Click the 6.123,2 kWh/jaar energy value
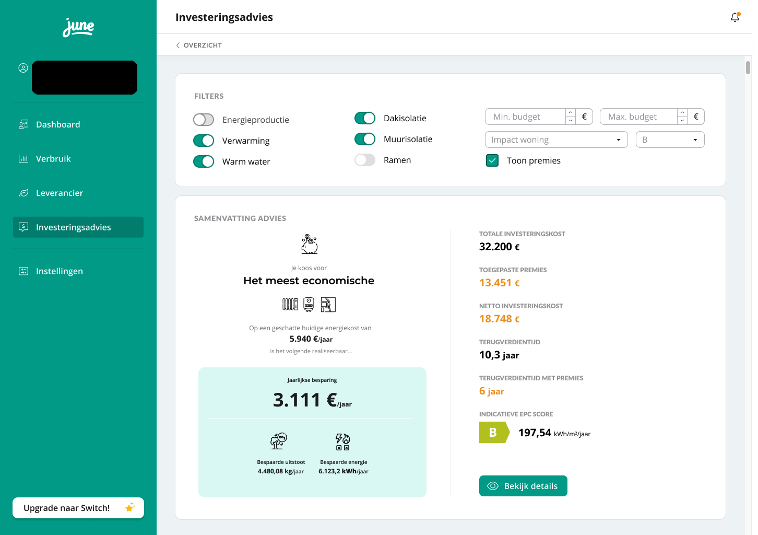 point(344,471)
